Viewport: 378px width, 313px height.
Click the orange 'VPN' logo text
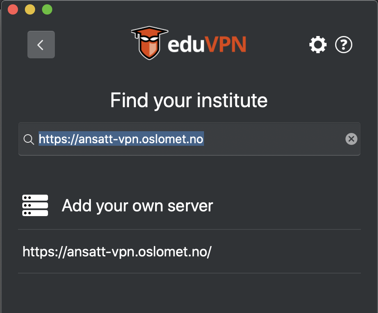[x=225, y=44]
